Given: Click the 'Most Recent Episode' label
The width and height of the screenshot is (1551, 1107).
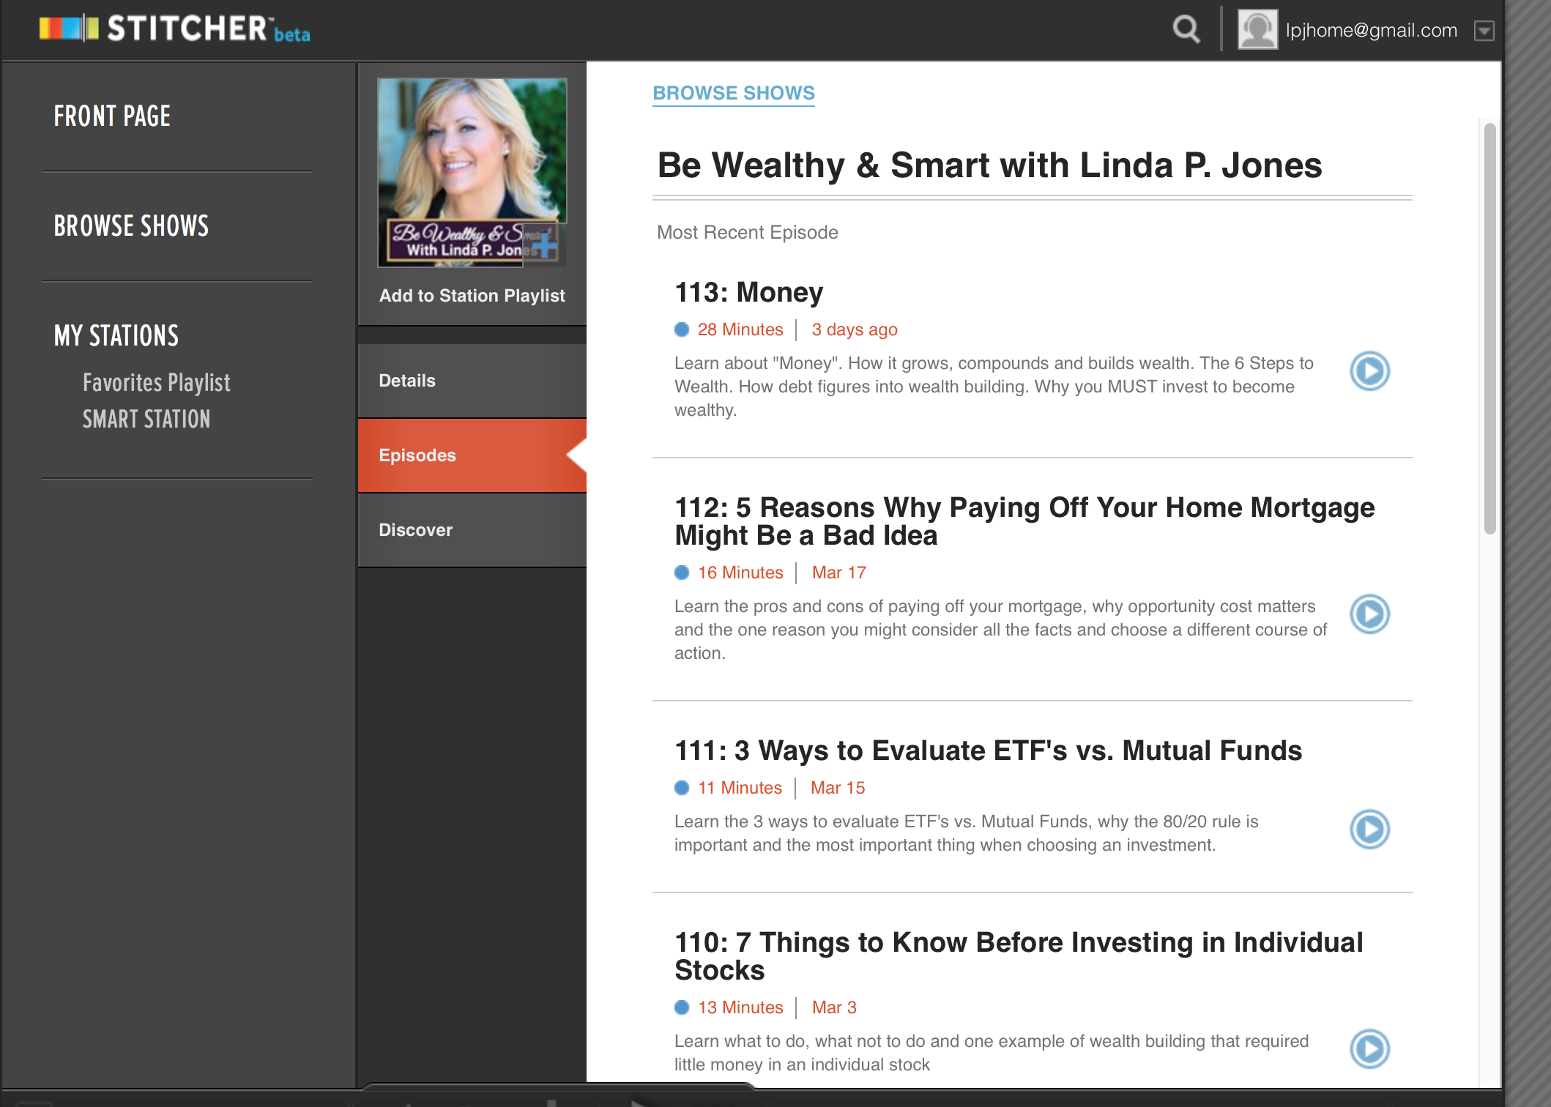Looking at the screenshot, I should tap(748, 232).
